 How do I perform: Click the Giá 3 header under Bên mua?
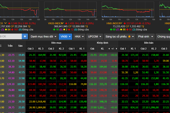tap(31, 49)
